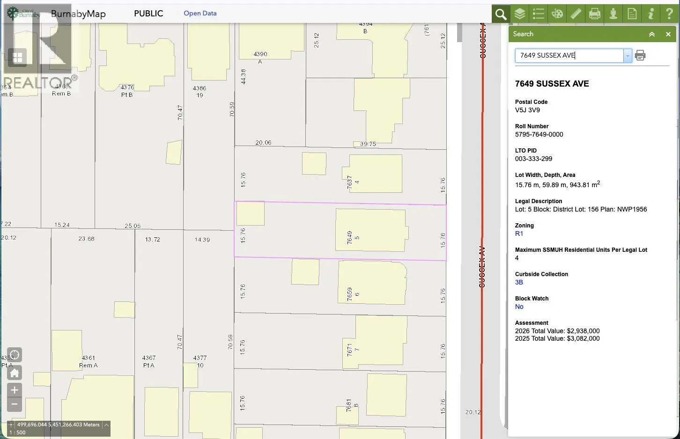Click the Block Watch No link
680x439 pixels.
(519, 307)
